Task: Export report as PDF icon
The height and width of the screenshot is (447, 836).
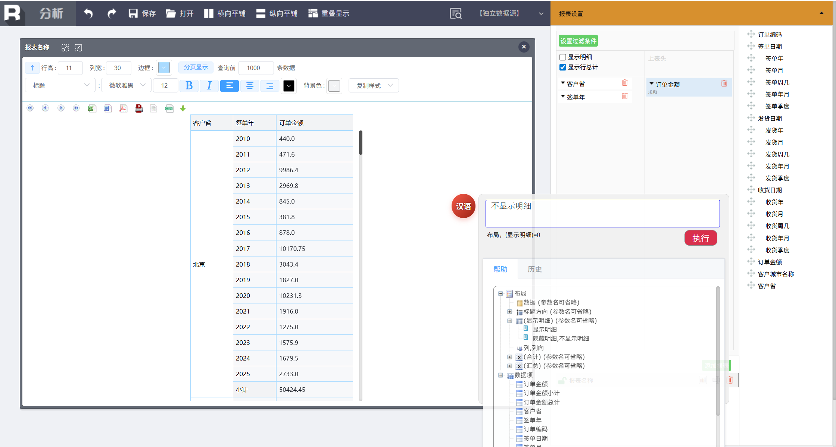Action: point(123,108)
